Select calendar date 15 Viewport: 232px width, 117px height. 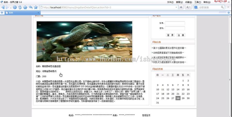(183, 89)
